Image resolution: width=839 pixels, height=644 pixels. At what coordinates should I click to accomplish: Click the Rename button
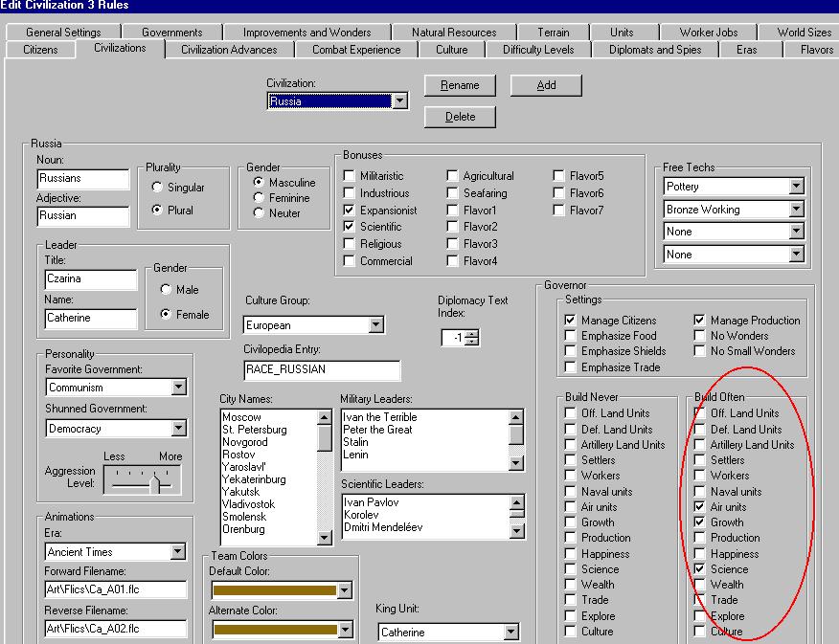point(460,85)
